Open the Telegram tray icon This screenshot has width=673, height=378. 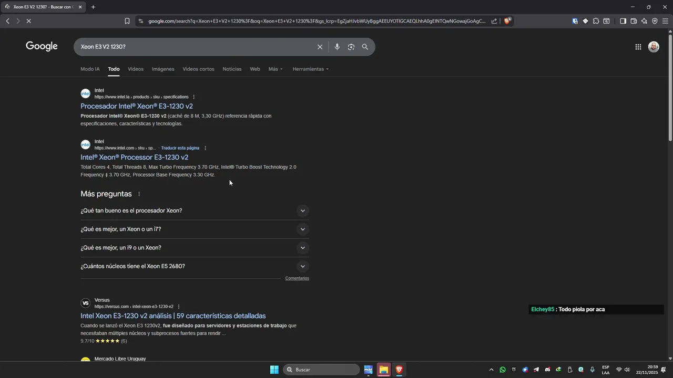536,370
